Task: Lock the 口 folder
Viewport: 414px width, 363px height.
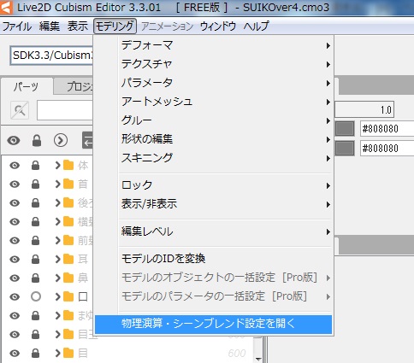Action: (x=36, y=297)
